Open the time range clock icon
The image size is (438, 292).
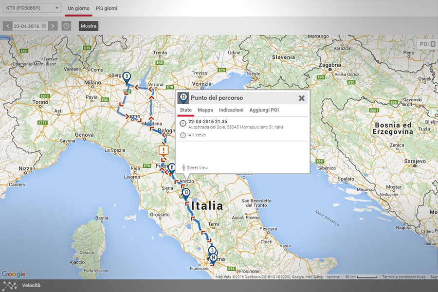click(x=66, y=26)
